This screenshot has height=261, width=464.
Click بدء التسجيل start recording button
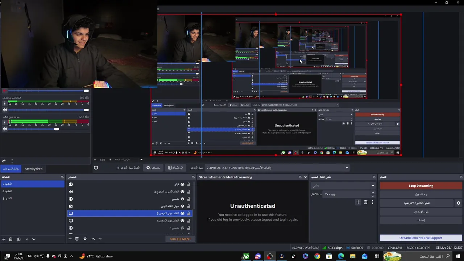pyautogui.click(x=421, y=194)
